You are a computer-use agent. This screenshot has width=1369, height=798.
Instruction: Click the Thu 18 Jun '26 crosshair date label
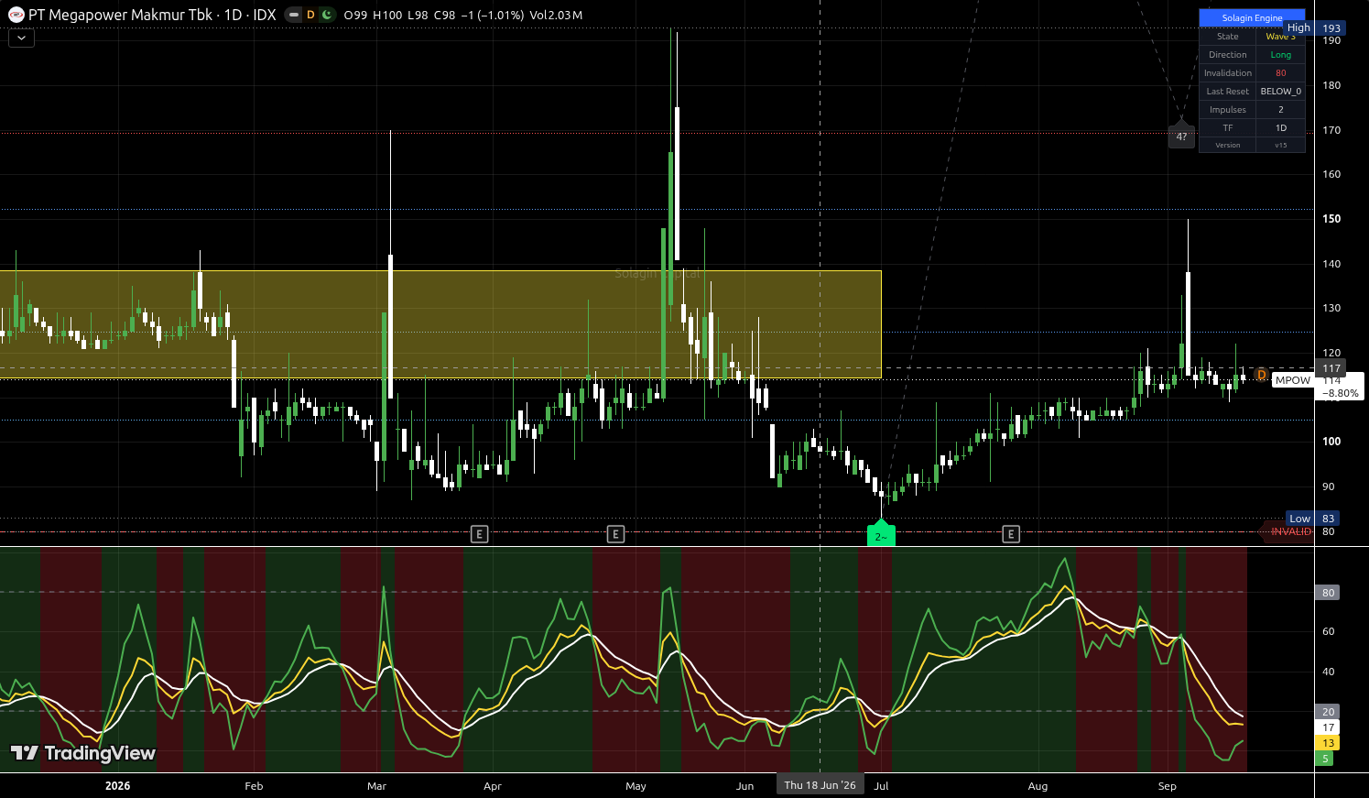820,785
